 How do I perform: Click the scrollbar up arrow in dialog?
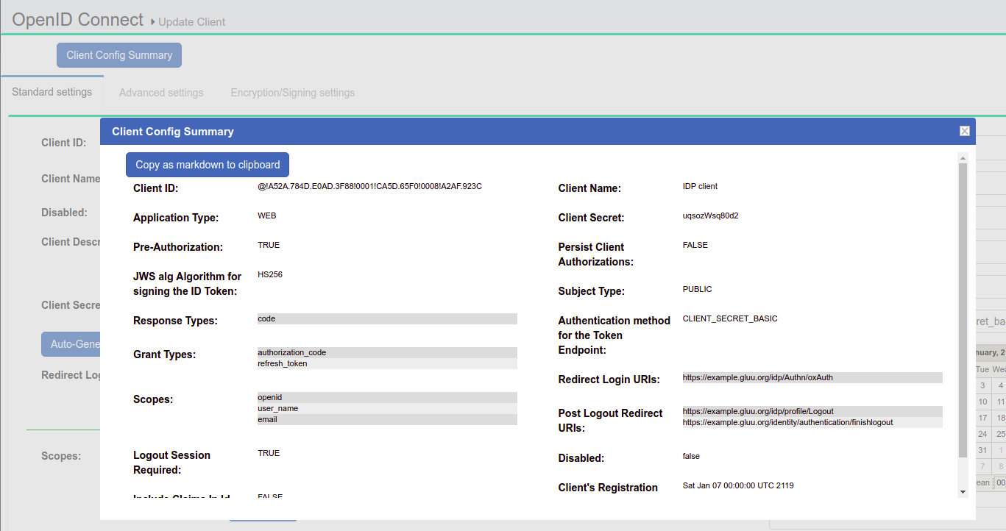pyautogui.click(x=963, y=157)
